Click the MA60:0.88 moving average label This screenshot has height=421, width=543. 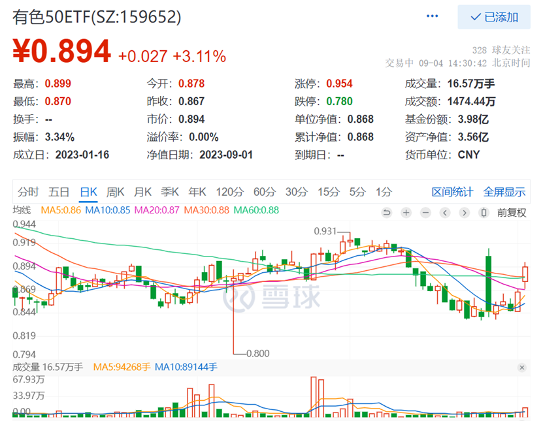point(256,210)
